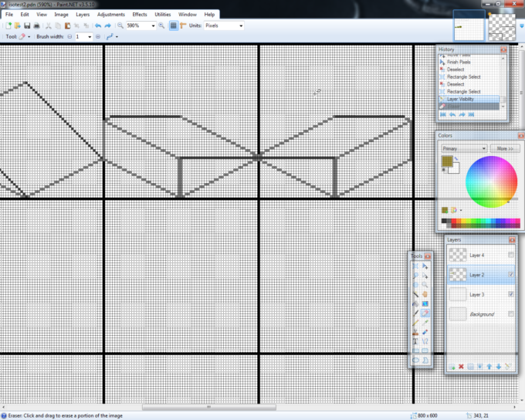This screenshot has width=525, height=420.
Task: Toggle Layer 4 visibility checkbox
Action: click(511, 255)
